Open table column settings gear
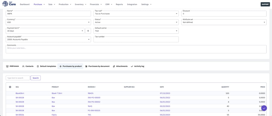Screen dimensions: 272x116 (x=10, y=87)
